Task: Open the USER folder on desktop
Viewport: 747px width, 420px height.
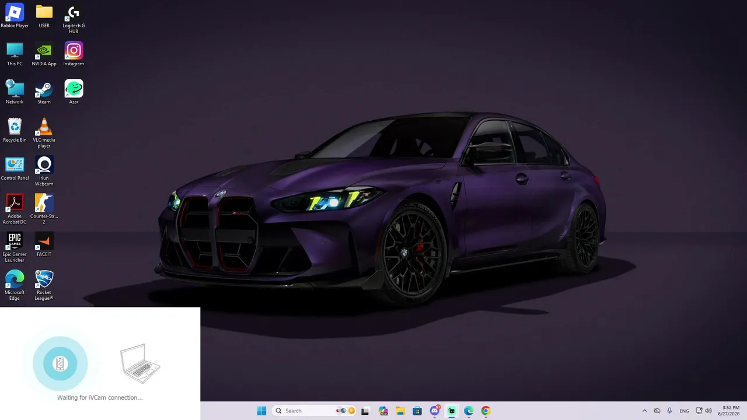Action: 44,16
